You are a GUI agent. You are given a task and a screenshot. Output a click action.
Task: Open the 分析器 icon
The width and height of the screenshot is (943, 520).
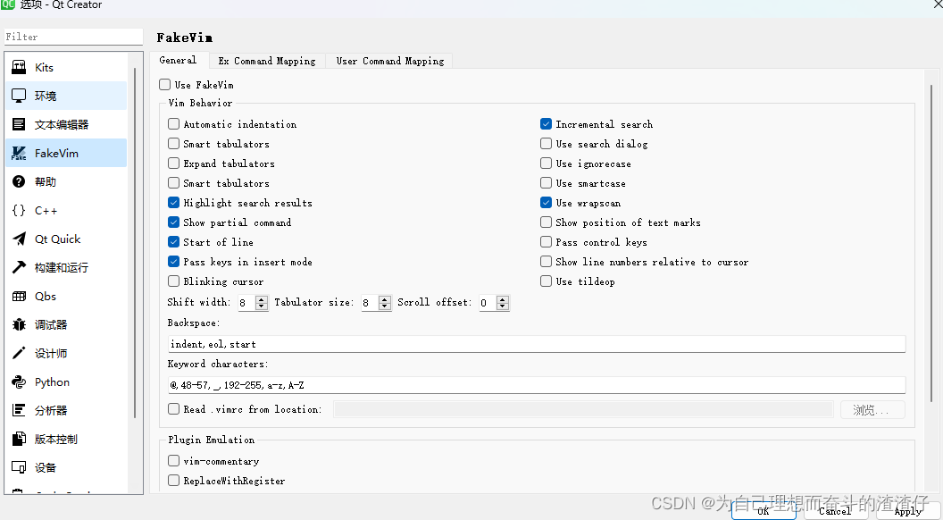[x=20, y=410]
